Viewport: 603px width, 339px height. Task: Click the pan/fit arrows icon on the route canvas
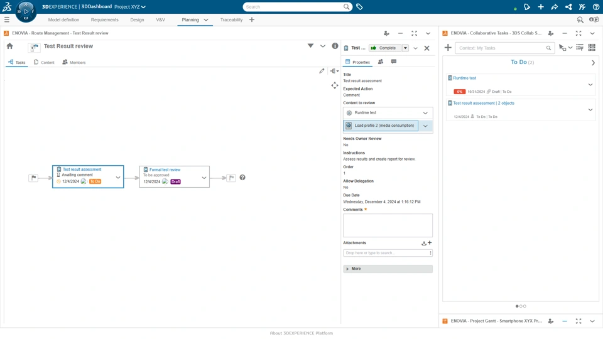[x=335, y=85]
